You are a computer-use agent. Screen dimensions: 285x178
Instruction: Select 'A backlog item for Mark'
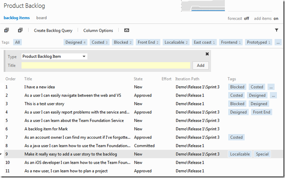pos(46,129)
